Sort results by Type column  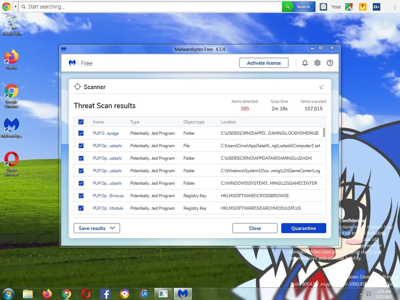pyautogui.click(x=135, y=122)
